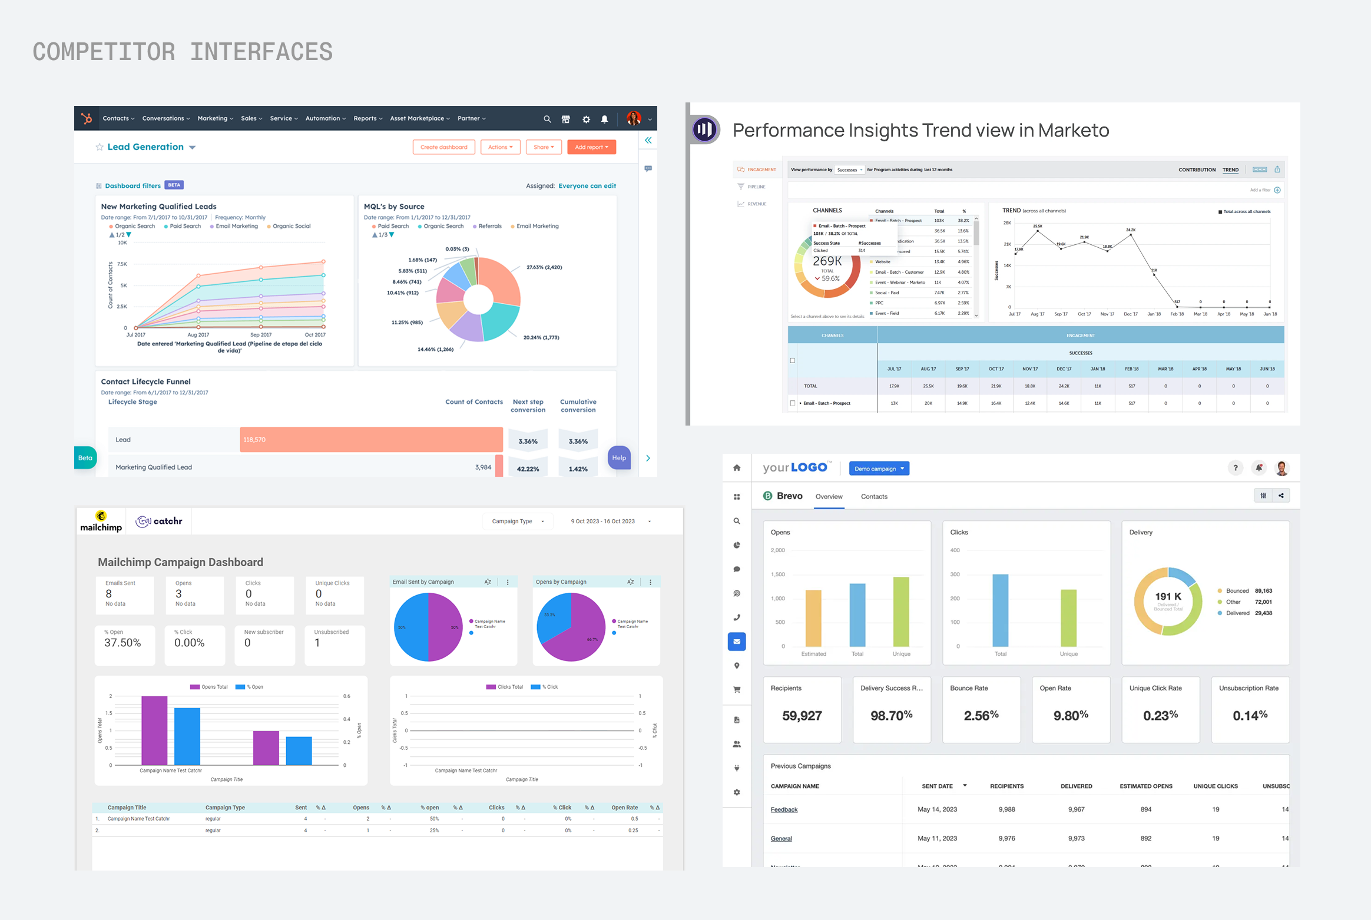Open the Successes view performance dropdown in Marketo

(x=849, y=170)
